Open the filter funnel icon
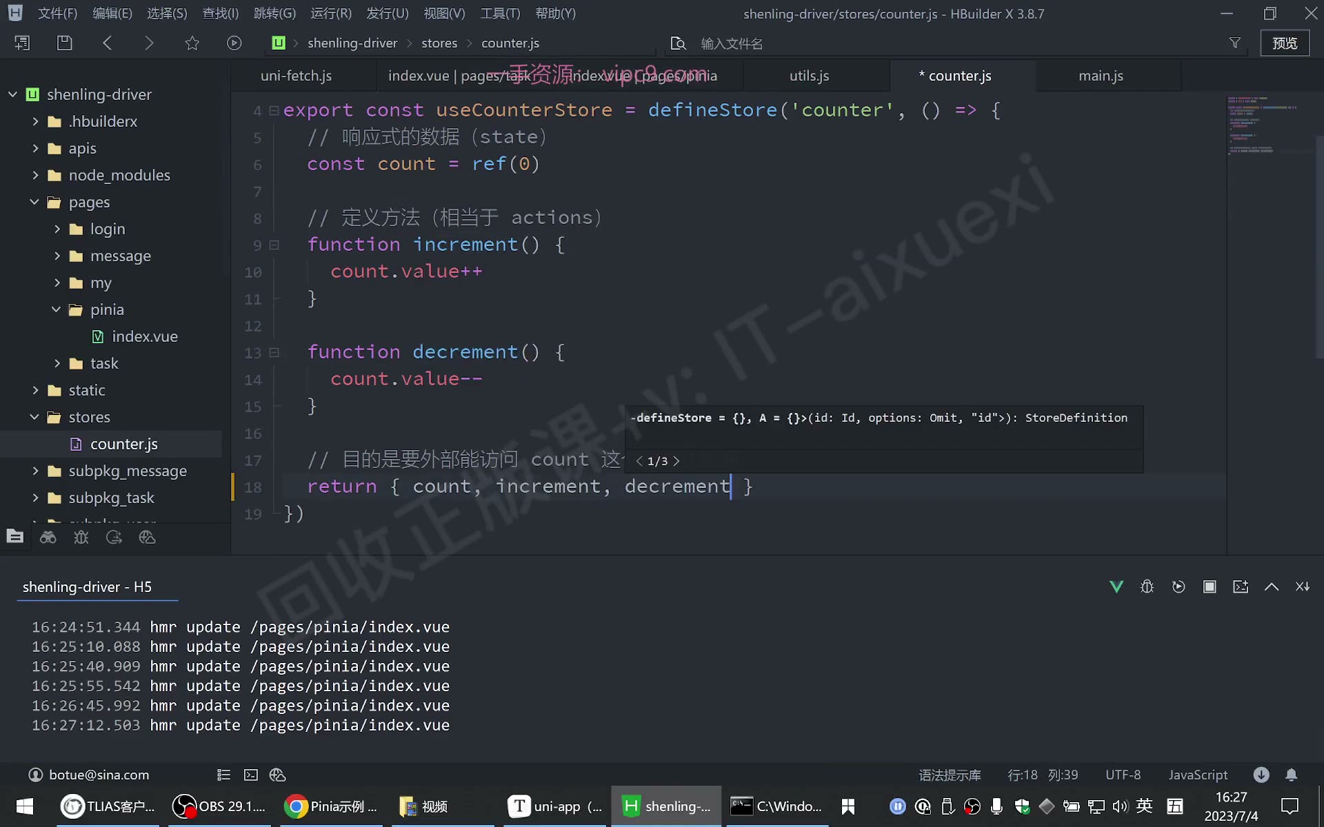 tap(1235, 43)
